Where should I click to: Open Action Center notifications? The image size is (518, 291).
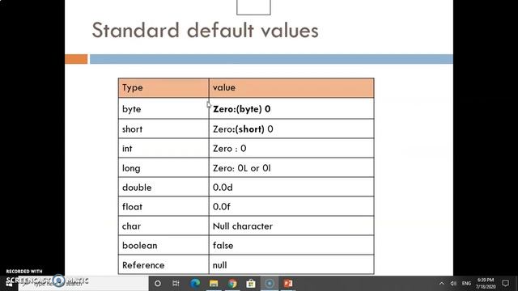505,284
